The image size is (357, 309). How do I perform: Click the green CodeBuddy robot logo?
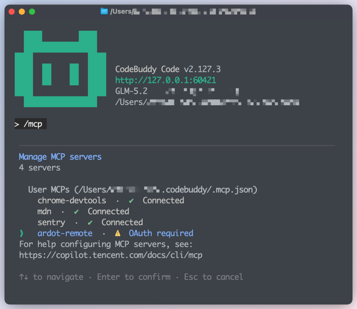(x=60, y=69)
